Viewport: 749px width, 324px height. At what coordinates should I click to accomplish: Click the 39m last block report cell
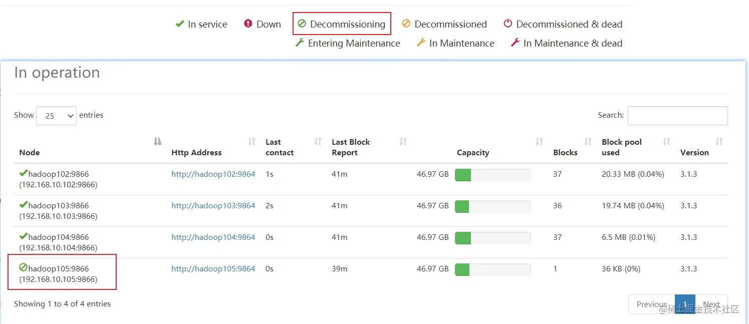[339, 269]
